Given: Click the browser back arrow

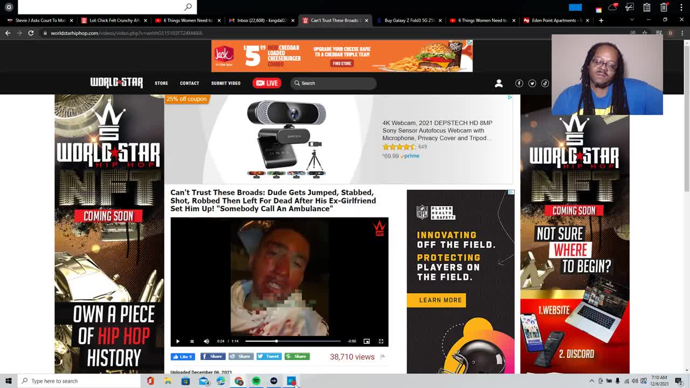Looking at the screenshot, I should (8, 33).
